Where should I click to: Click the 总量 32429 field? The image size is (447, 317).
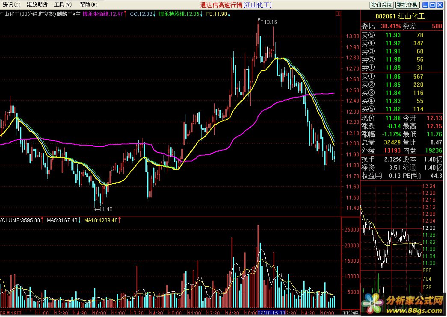point(381,142)
